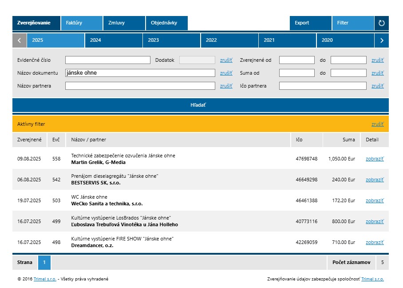Screen dimensions: 403x288
Task: Switch to the Zmluvy tab
Action: tap(124, 23)
